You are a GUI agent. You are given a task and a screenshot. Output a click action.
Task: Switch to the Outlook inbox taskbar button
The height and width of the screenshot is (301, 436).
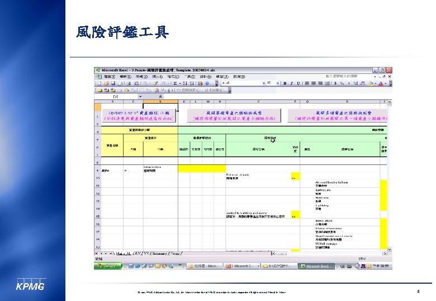(205, 266)
